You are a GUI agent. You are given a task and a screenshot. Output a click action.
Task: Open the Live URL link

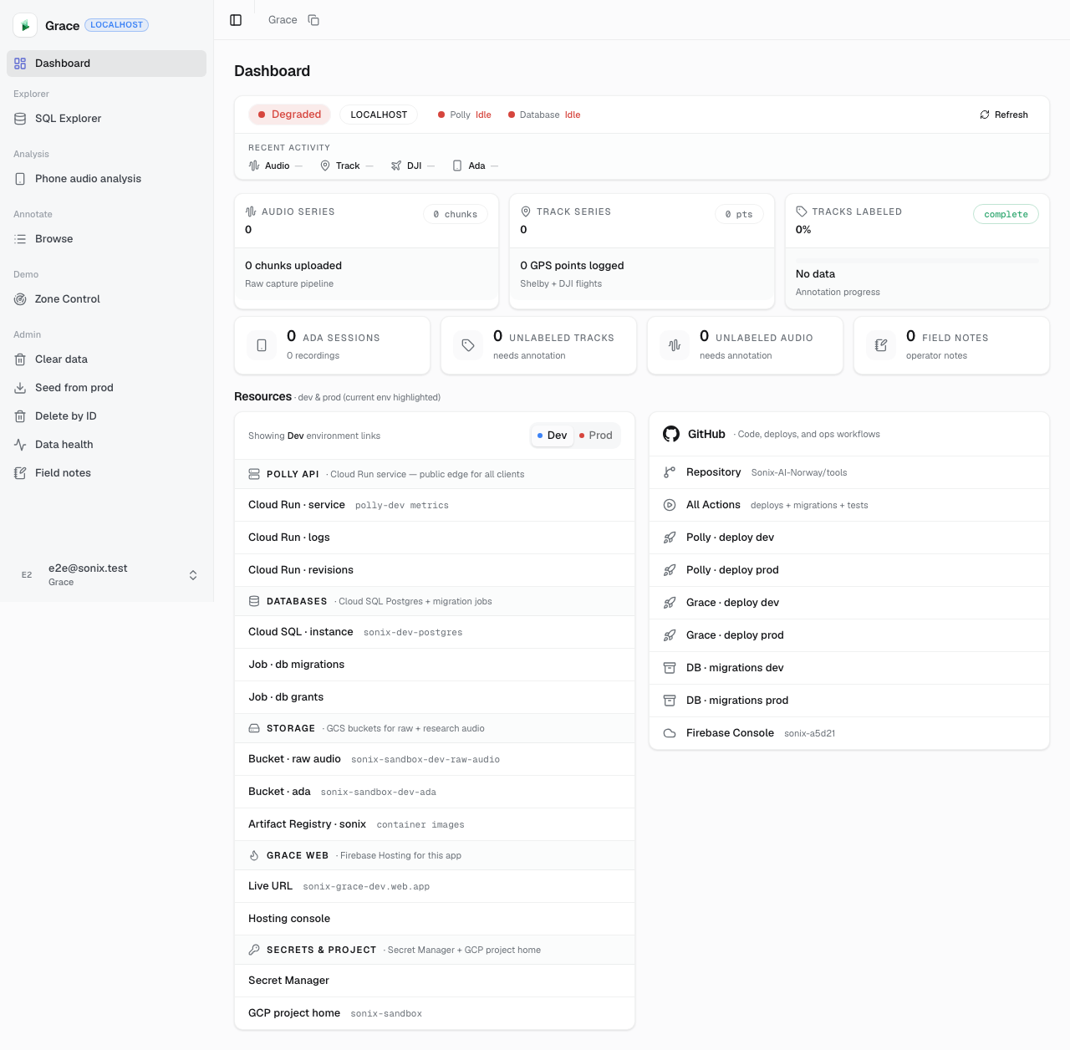pos(435,886)
